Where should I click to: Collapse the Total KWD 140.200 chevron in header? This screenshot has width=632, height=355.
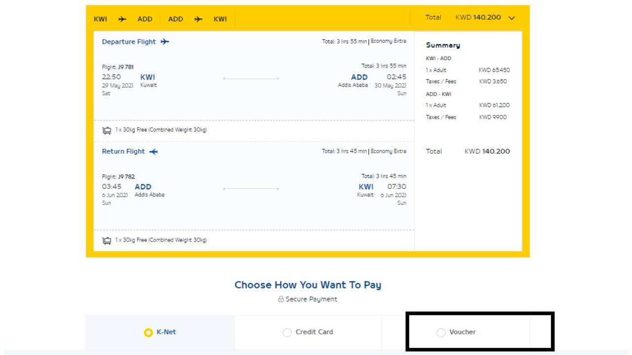pos(512,18)
